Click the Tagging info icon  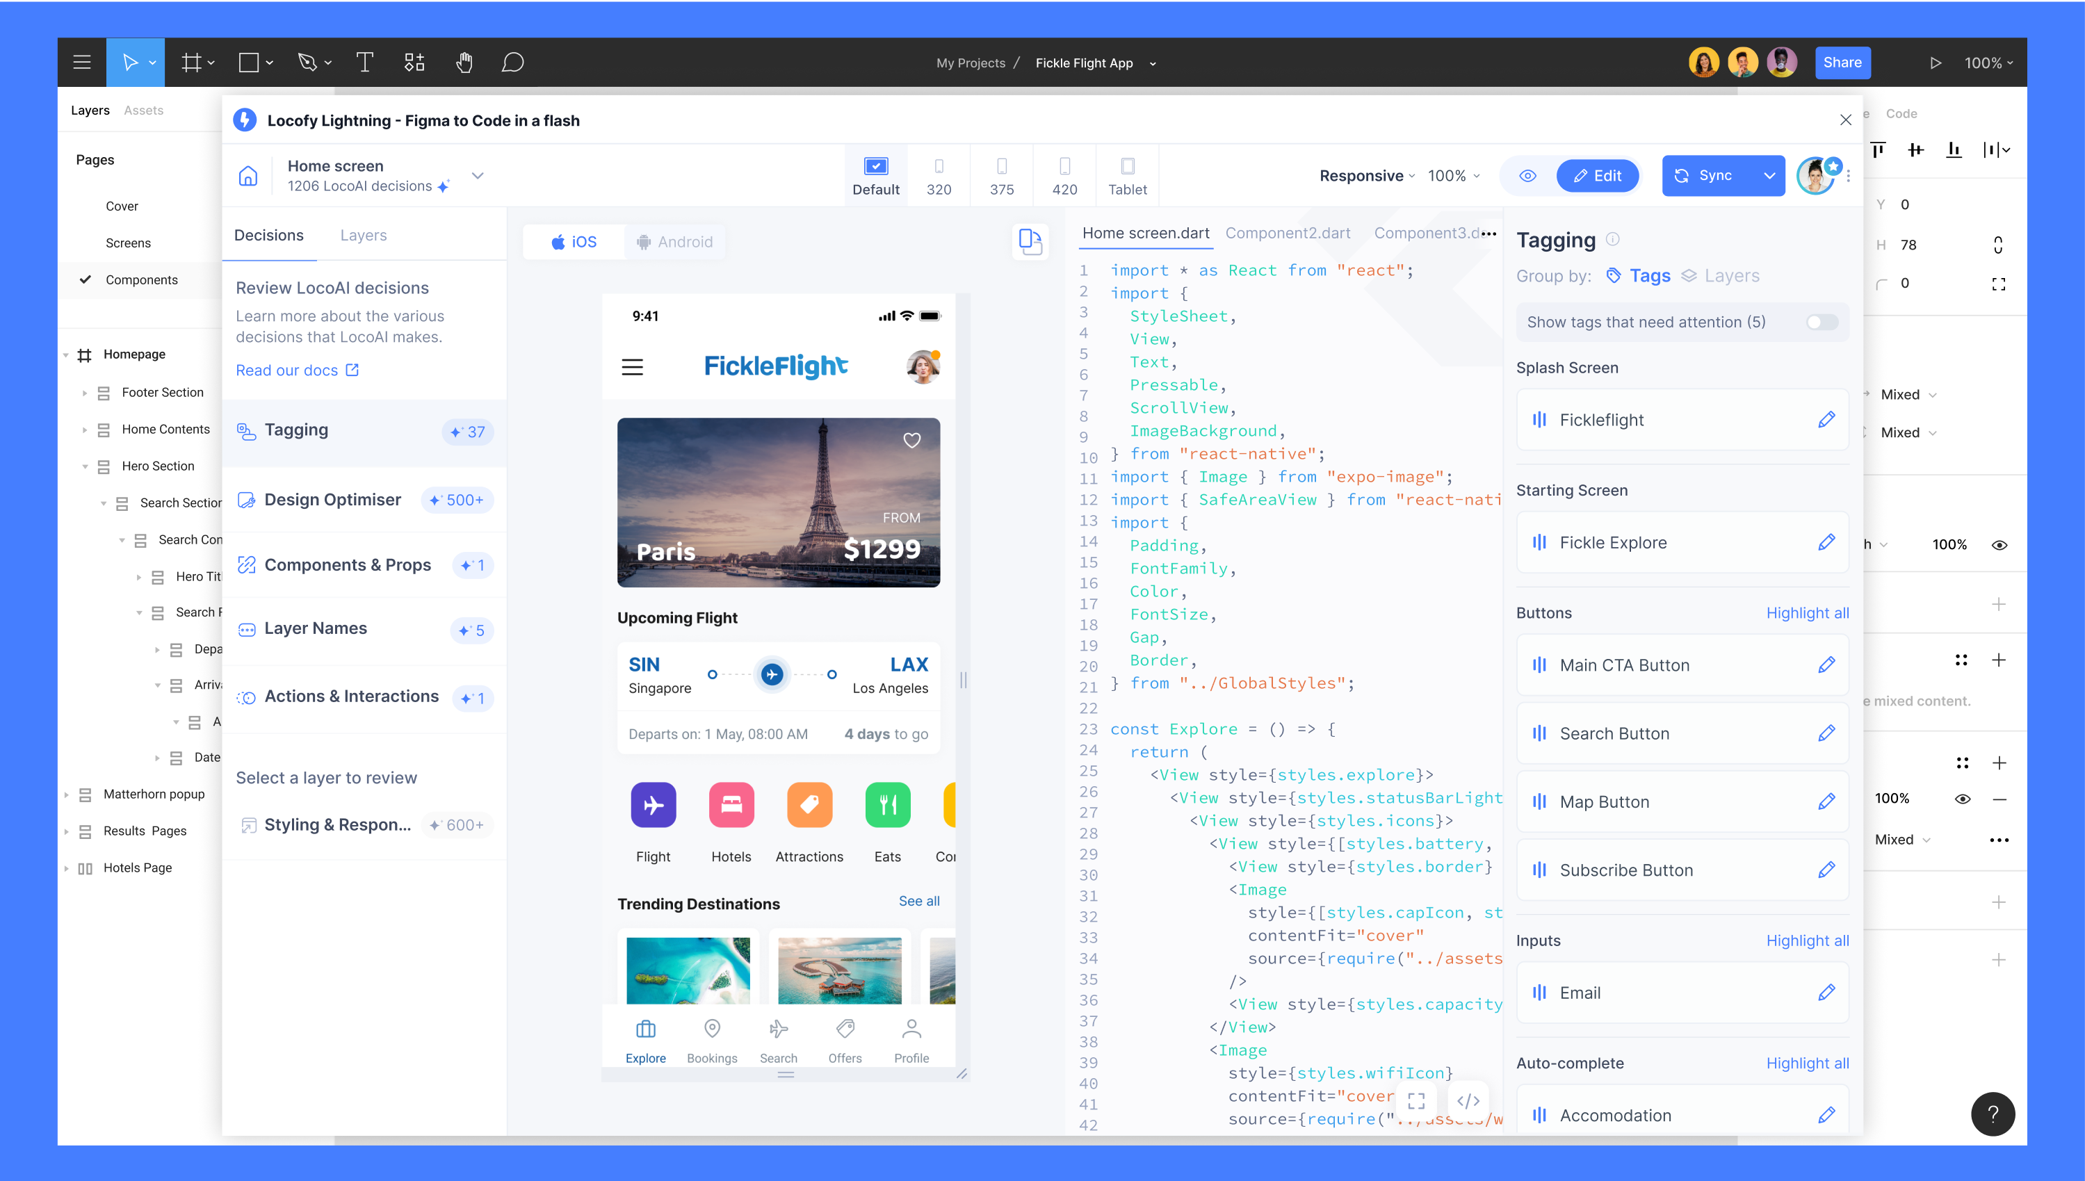(1613, 239)
